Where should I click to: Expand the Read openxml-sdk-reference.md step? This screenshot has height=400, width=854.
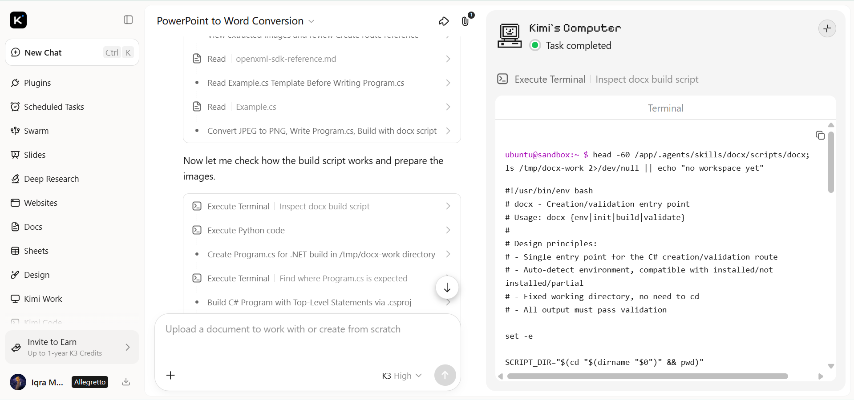pos(322,59)
